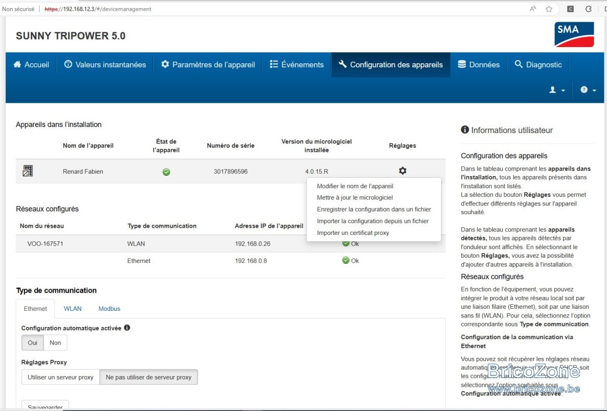Screen dimensions: 607x411
Task: Switch to the Ethernet communication tab
Action: coord(35,309)
